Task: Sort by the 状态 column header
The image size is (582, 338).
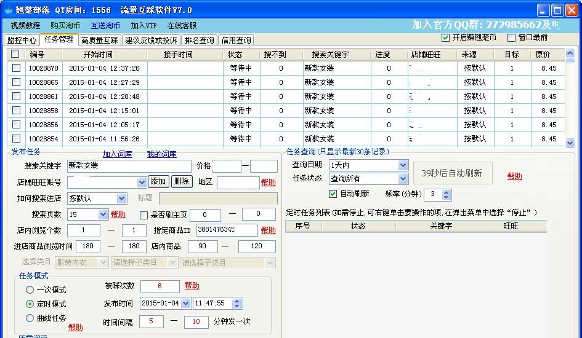Action: (x=235, y=55)
